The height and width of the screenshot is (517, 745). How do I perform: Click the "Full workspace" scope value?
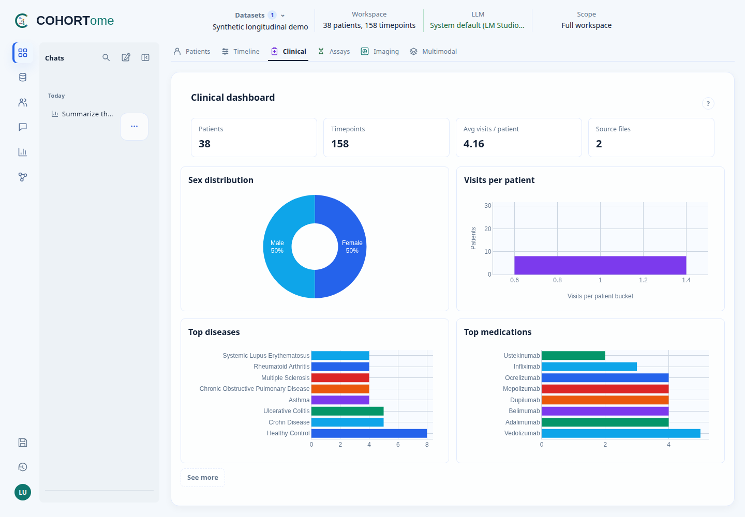pyautogui.click(x=587, y=25)
